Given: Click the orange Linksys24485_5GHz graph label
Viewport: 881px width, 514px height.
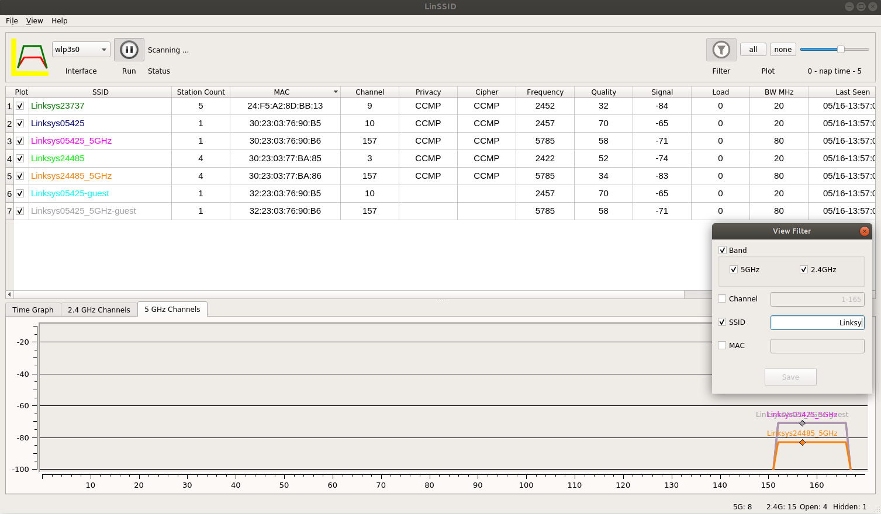Looking at the screenshot, I should 802,433.
